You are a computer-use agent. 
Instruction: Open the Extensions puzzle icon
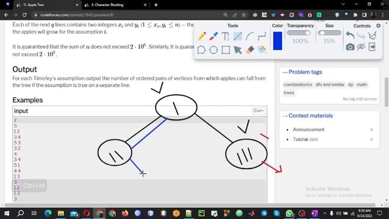[x=355, y=15]
